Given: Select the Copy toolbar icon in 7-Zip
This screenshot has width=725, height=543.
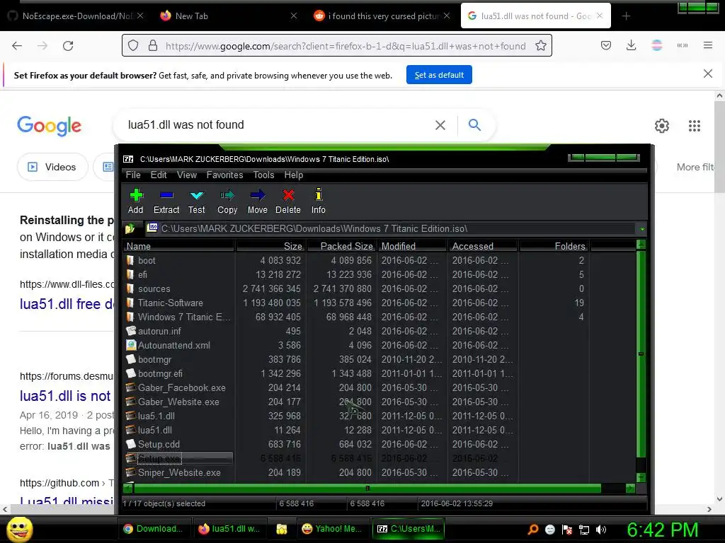Looking at the screenshot, I should tap(227, 202).
